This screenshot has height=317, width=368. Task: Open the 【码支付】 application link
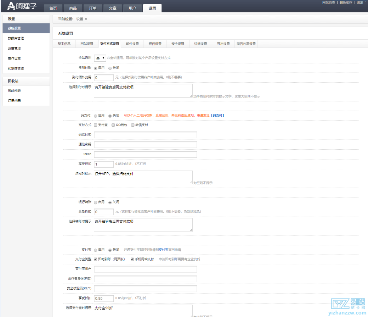click(217, 116)
